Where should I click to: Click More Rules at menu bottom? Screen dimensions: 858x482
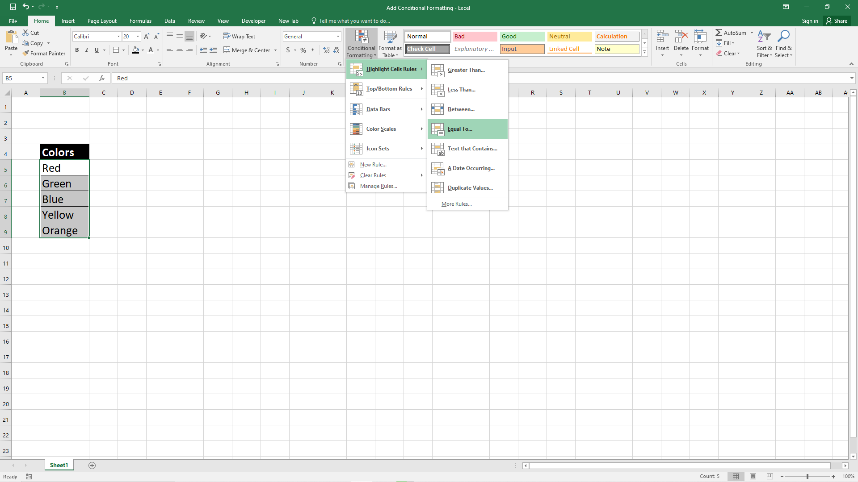pos(456,204)
